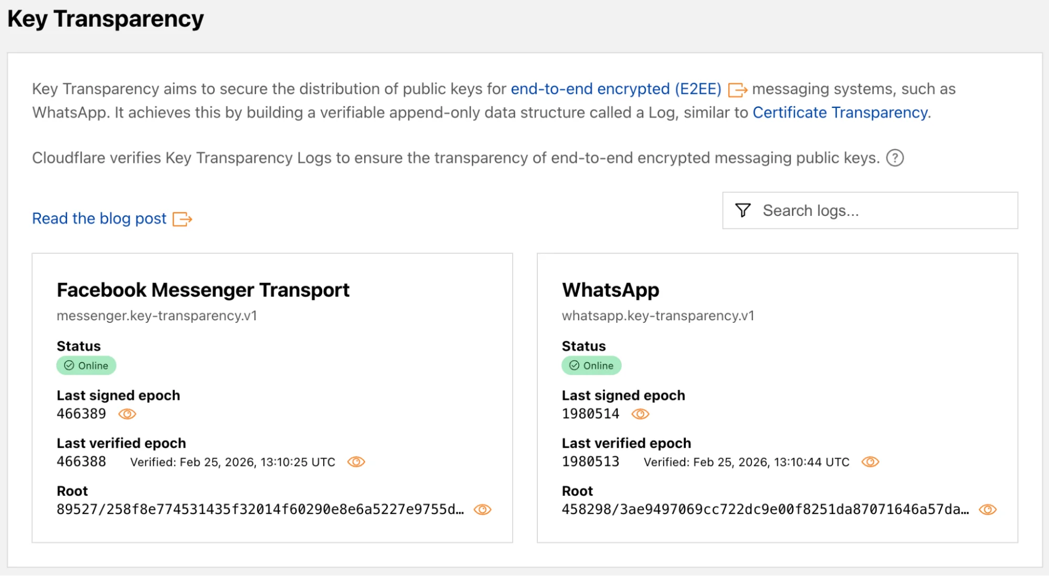This screenshot has height=576, width=1049.
Task: Toggle visibility of Facebook Messenger root hash
Action: 483,509
